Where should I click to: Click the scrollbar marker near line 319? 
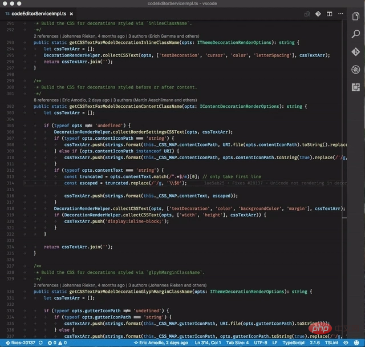(x=344, y=218)
